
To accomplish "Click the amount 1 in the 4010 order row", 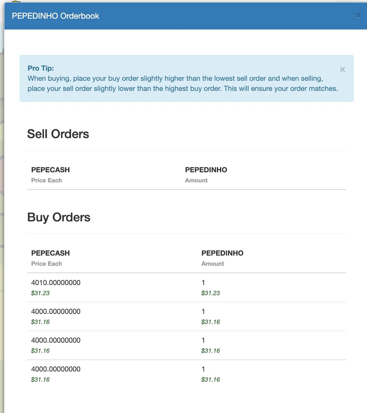I will [x=203, y=283].
